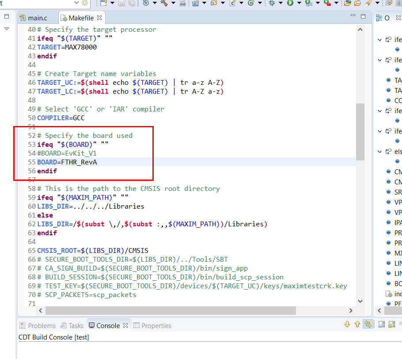This screenshot has height=359, width=402.
Task: Open the left panel view menu triangle
Action: tap(7, 29)
